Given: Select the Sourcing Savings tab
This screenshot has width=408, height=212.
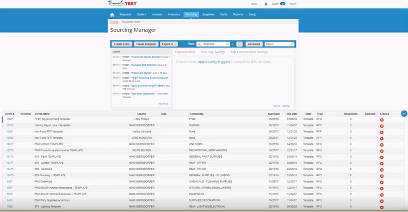Looking at the screenshot, I should [x=213, y=52].
